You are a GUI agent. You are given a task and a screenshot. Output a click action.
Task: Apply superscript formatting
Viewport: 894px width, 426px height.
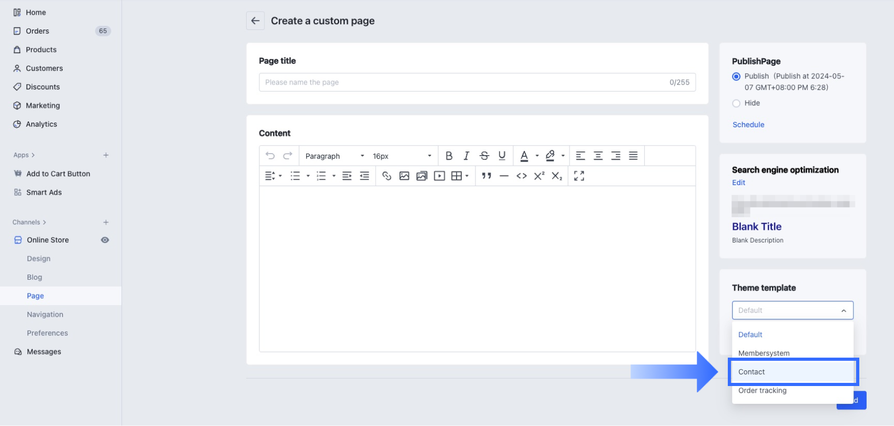click(x=539, y=176)
